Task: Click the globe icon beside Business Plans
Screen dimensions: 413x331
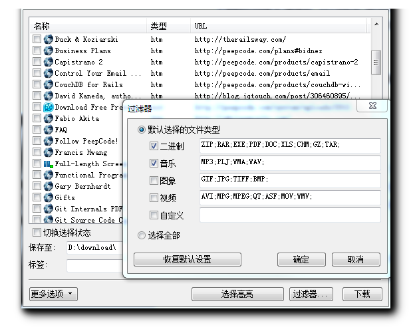Action: pyautogui.click(x=49, y=51)
